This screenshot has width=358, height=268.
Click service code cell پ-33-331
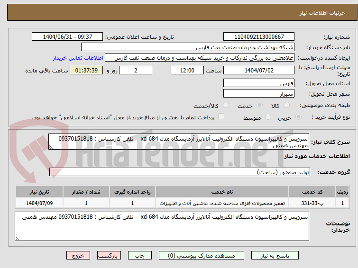[312, 203]
